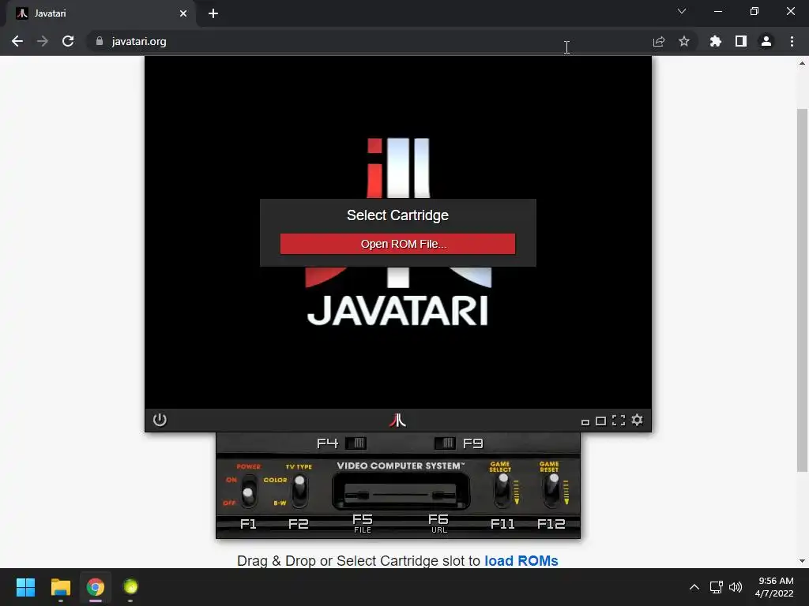Image resolution: width=809 pixels, height=606 pixels.
Task: Open Chrome extensions puzzle icon
Action: pos(715,41)
